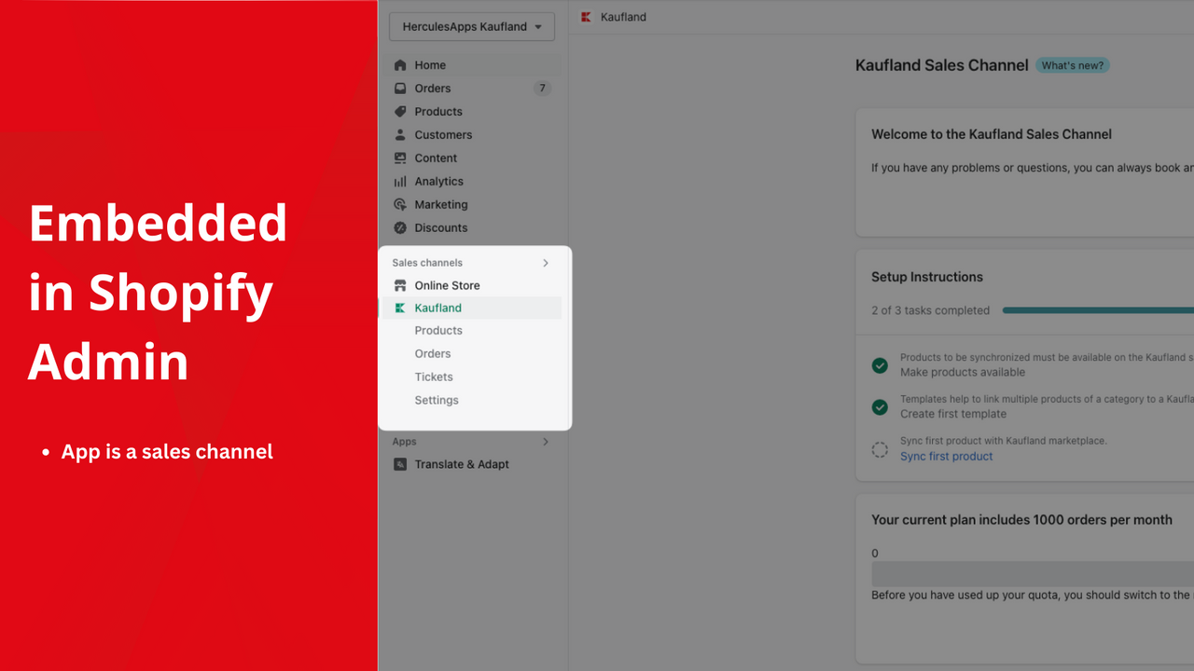The height and width of the screenshot is (671, 1194).
Task: Open Tickets in the Kaufland channel menu
Action: (434, 377)
